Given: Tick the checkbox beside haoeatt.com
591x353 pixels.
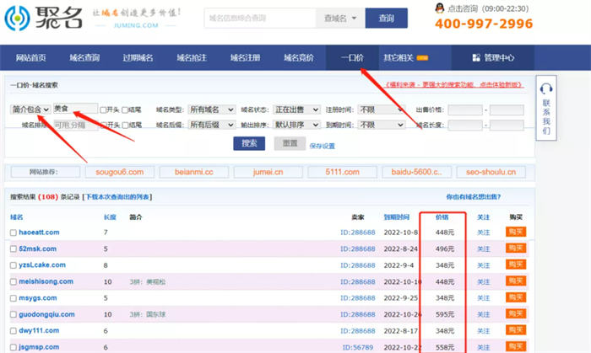Looking at the screenshot, I should [13, 232].
